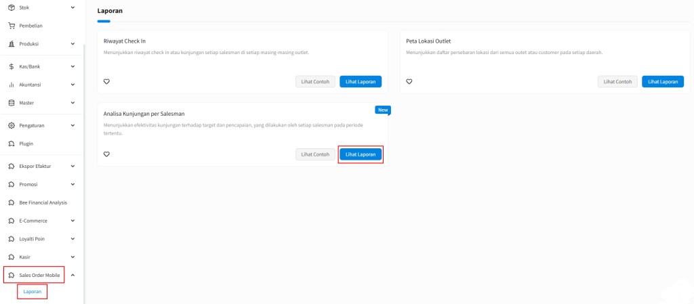
Task: Expand the E-Commerce menu chevron
Action: point(73,221)
